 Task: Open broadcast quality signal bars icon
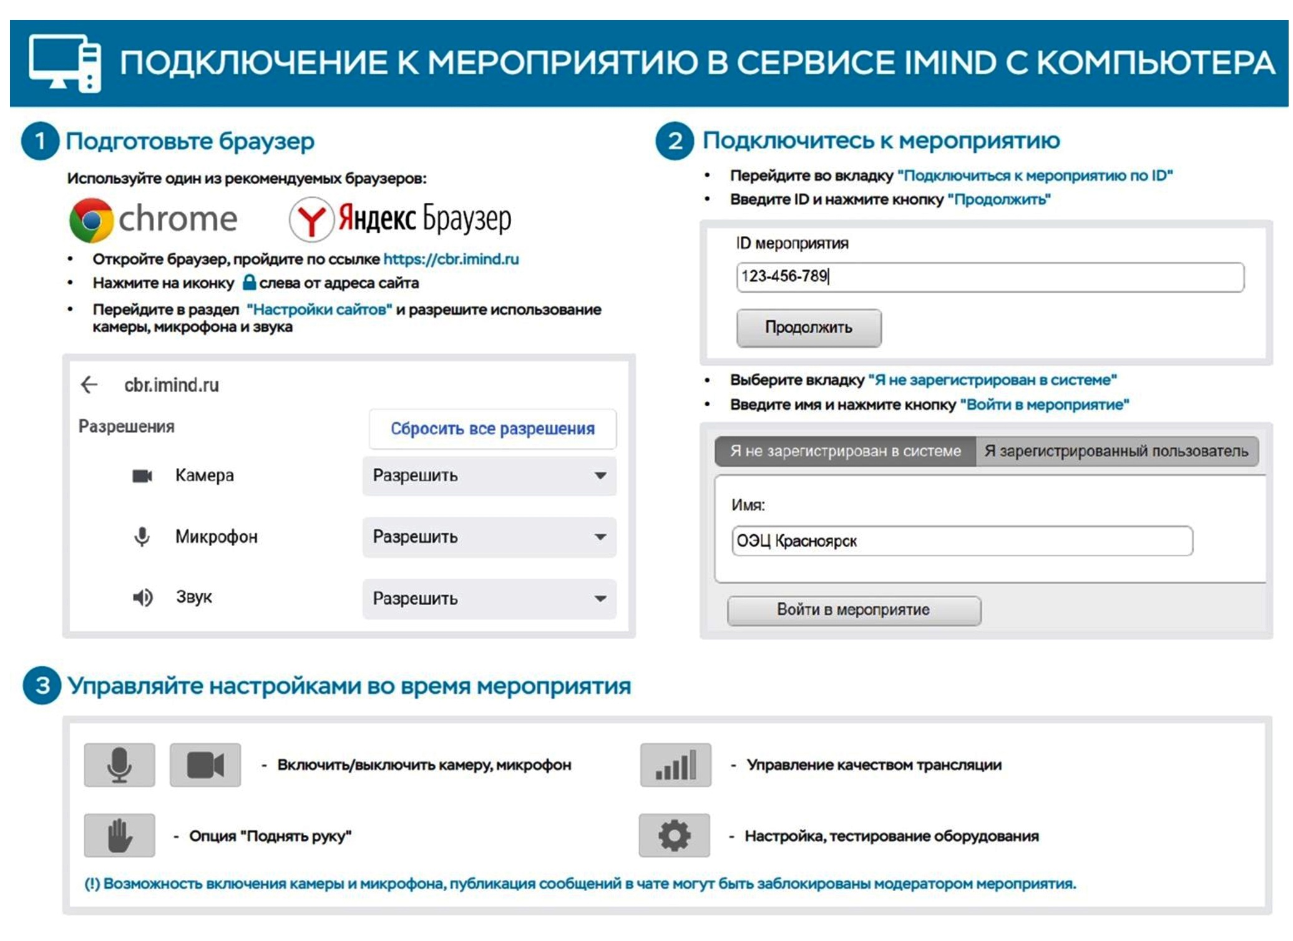pos(676,764)
